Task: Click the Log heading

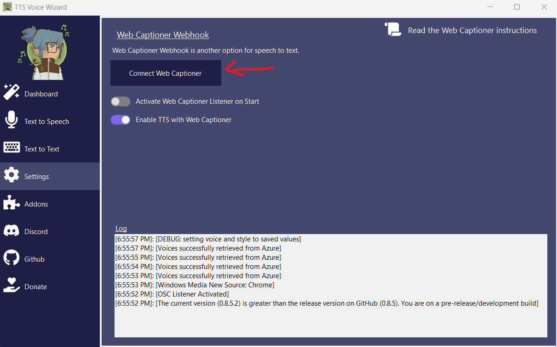Action: [x=121, y=229]
